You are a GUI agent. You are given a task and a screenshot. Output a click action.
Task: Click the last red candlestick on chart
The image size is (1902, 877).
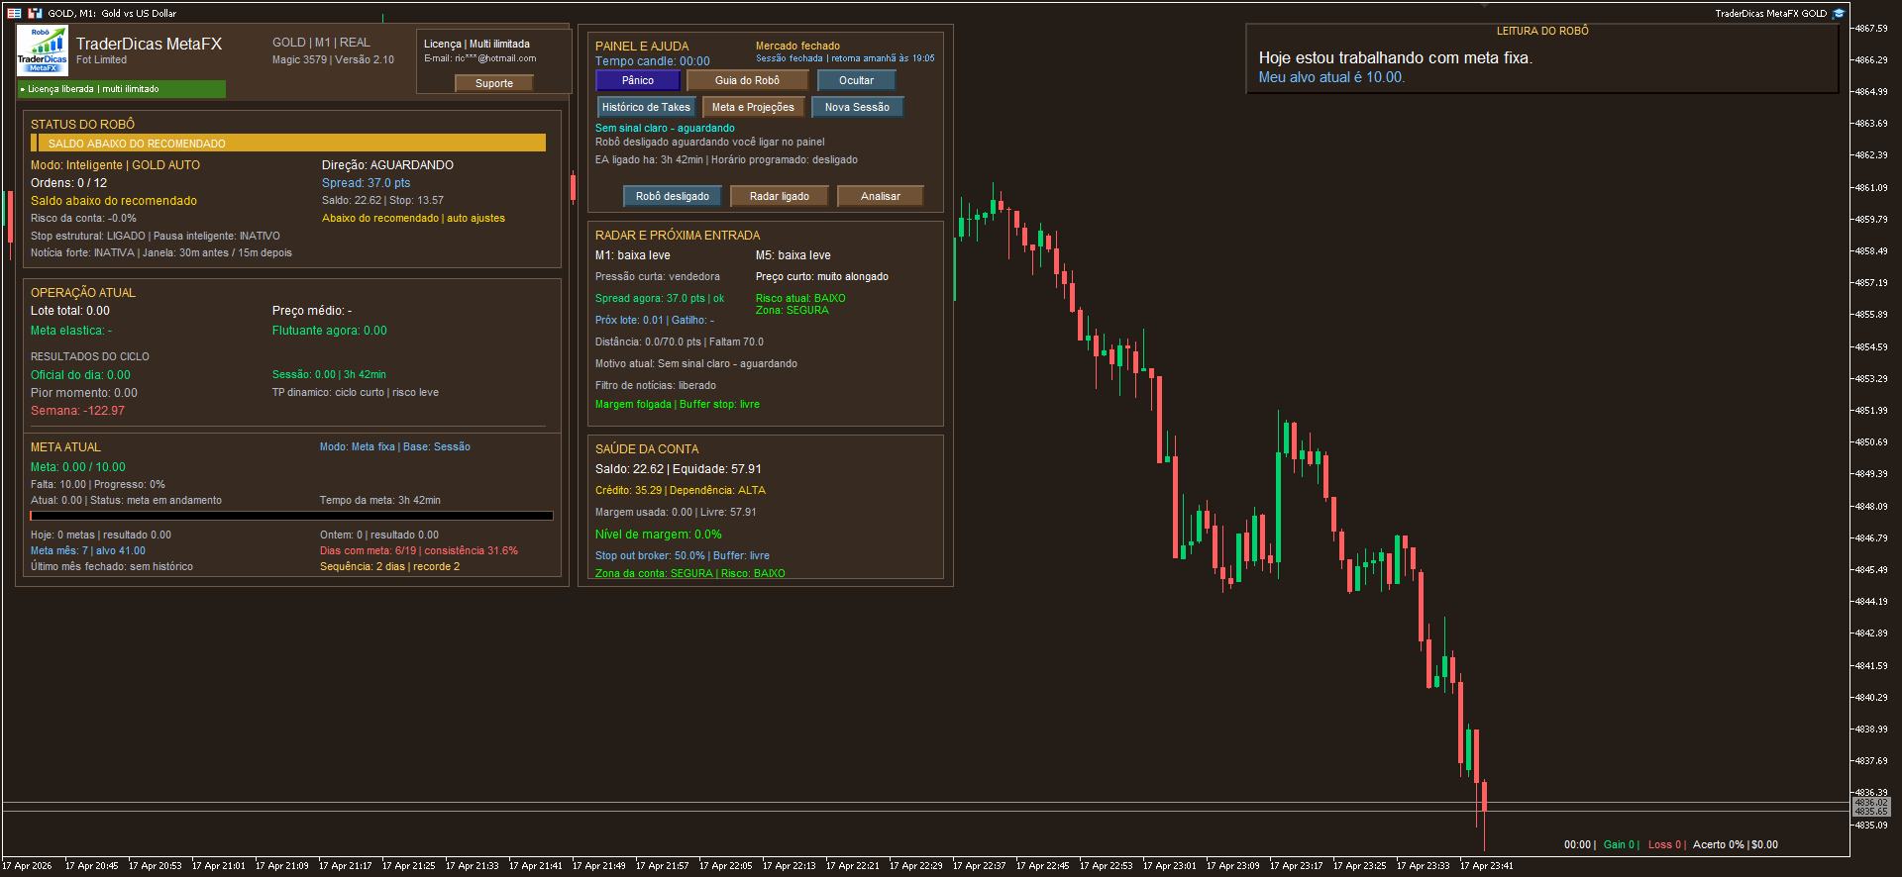[1484, 797]
